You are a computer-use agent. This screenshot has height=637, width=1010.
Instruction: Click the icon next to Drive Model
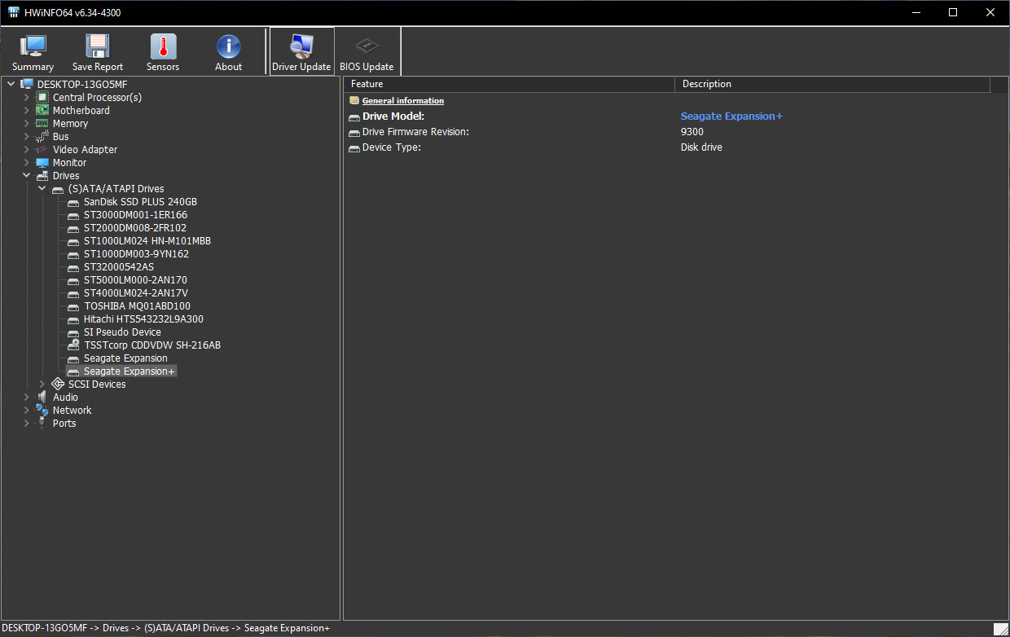pyautogui.click(x=353, y=116)
